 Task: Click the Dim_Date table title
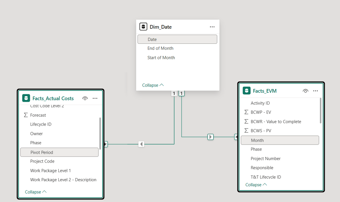(x=161, y=27)
